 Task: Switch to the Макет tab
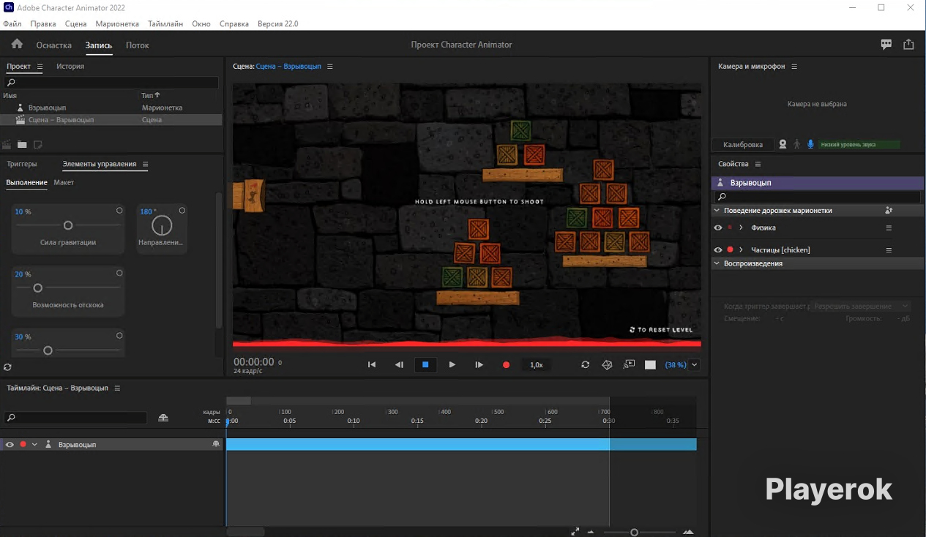[x=64, y=183]
